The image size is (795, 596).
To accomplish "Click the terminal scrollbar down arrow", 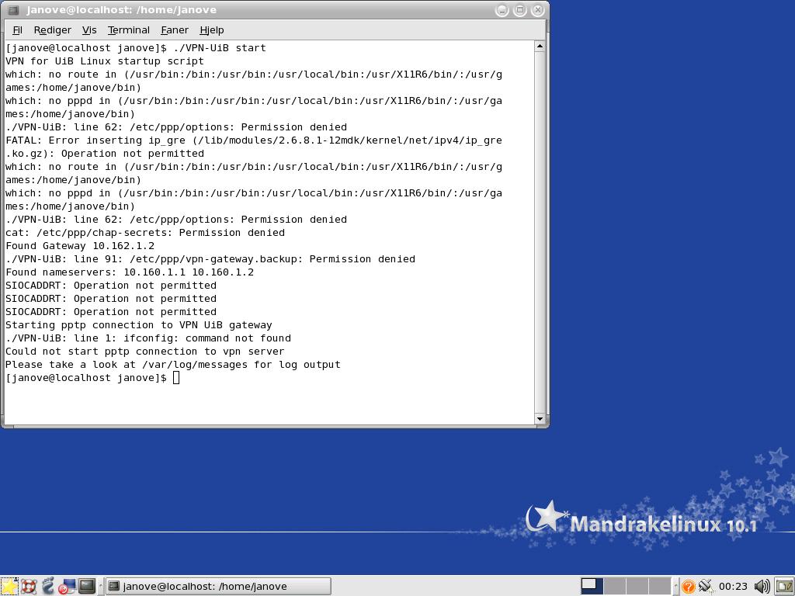I will pos(540,418).
